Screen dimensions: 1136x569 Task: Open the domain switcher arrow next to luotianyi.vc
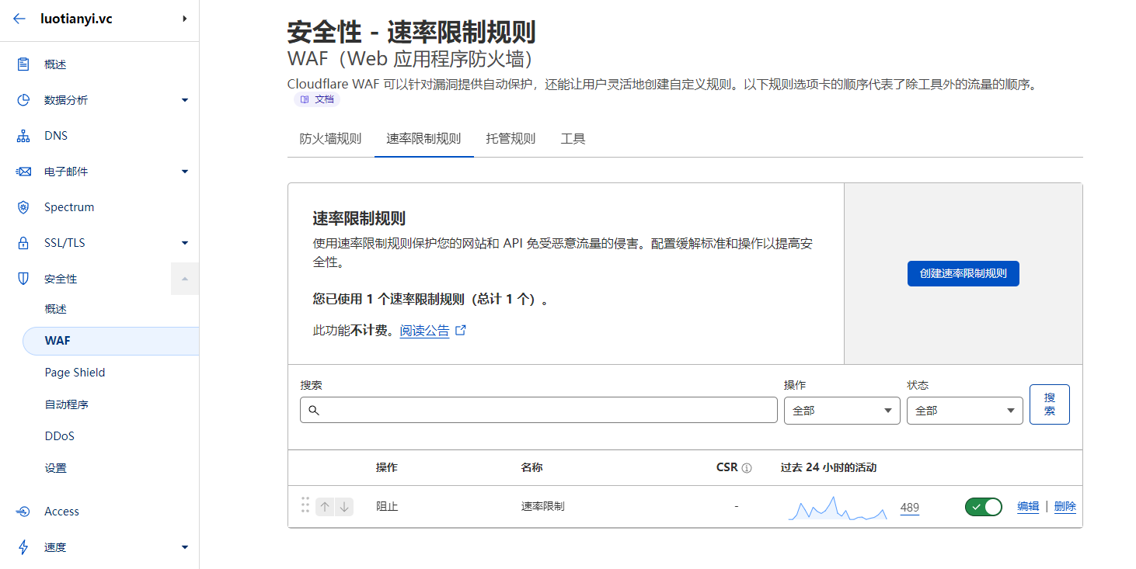(x=184, y=19)
